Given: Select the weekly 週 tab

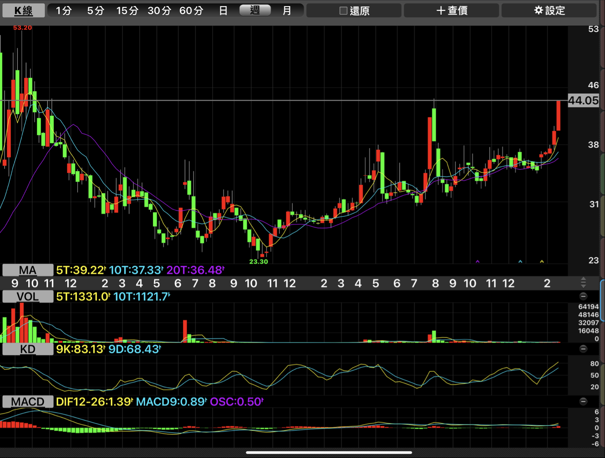Looking at the screenshot, I should pos(255,11).
